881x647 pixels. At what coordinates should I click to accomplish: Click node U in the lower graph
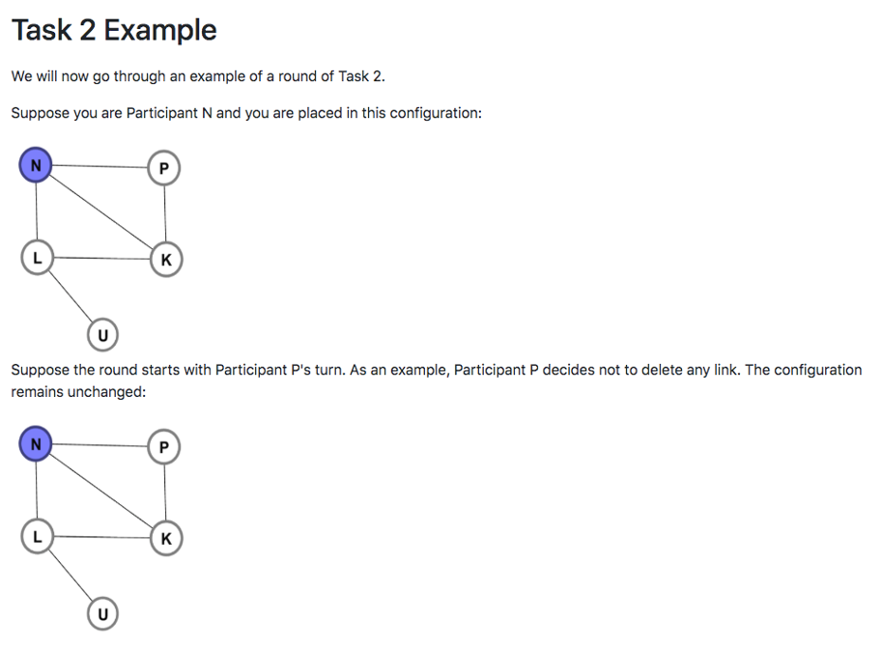(102, 613)
